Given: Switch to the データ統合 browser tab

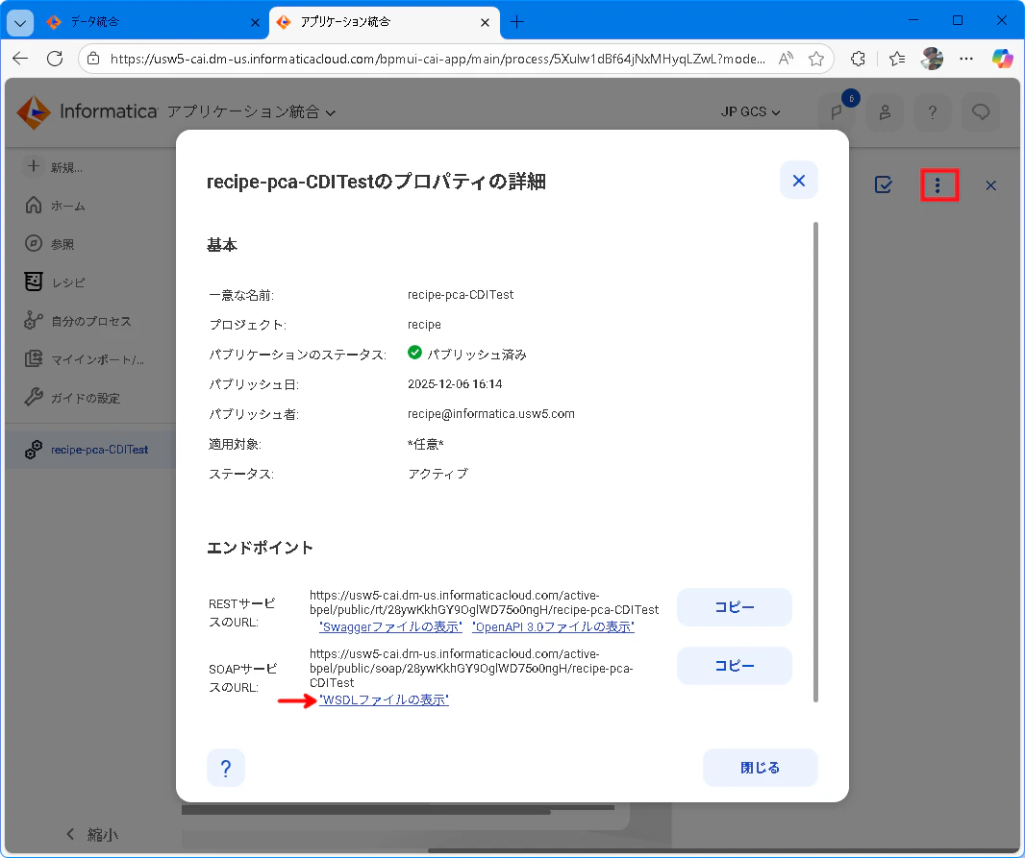Looking at the screenshot, I should click(x=148, y=22).
